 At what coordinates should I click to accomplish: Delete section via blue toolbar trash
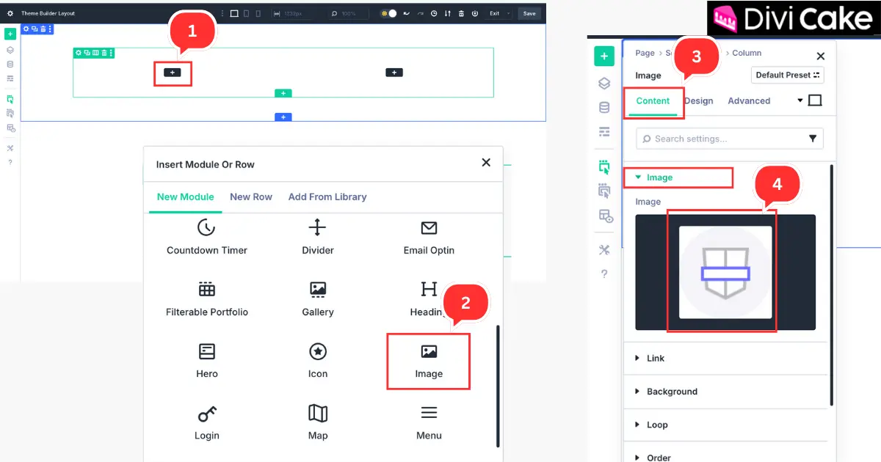[x=43, y=29]
